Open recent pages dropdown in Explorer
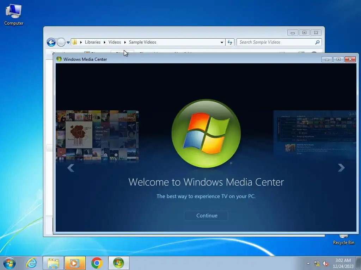This screenshot has height=270, width=361. [68, 43]
